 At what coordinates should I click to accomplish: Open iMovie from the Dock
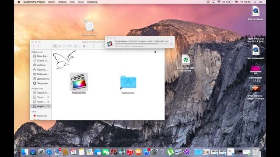point(187,152)
